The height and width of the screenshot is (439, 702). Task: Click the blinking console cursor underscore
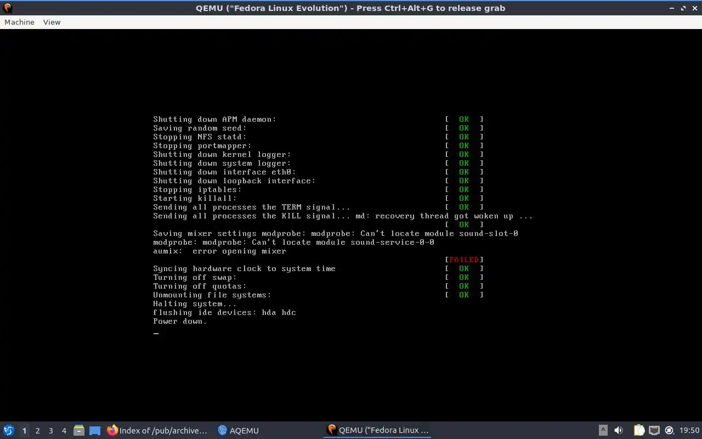(x=156, y=333)
